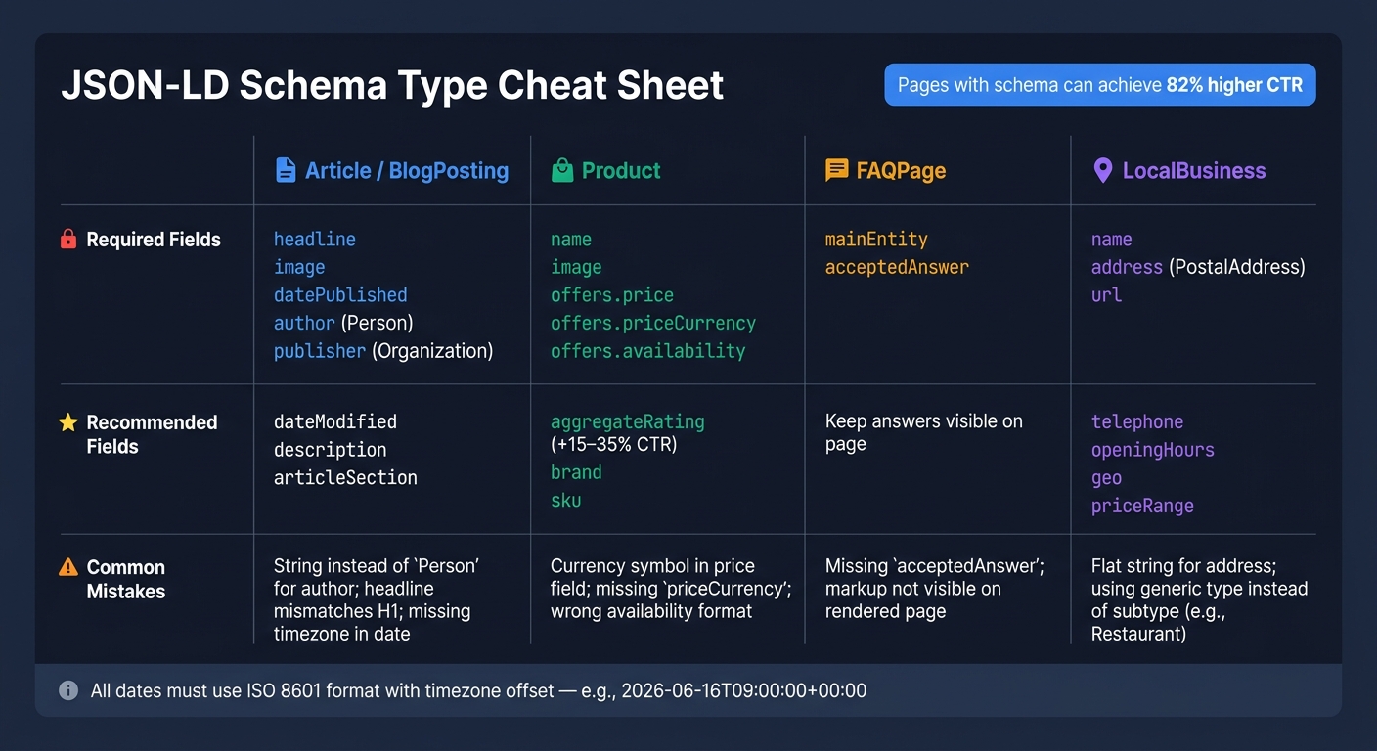Click the offers.availability field
This screenshot has height=751, width=1377.
[648, 351]
